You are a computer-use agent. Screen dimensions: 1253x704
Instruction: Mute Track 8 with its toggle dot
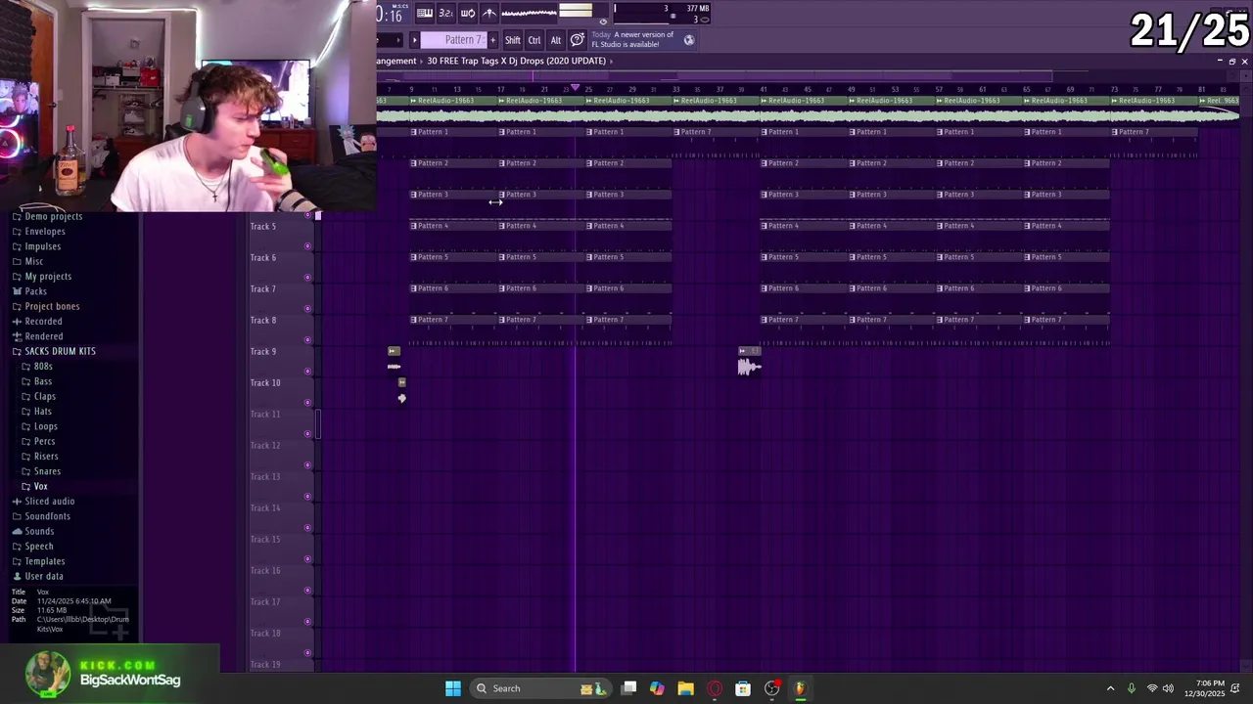point(308,340)
